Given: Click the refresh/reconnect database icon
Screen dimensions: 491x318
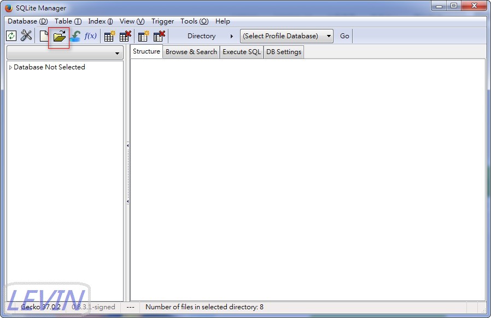Looking at the screenshot, I should tap(11, 36).
